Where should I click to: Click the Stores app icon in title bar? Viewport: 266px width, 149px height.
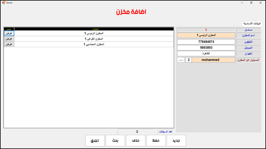[3, 3]
